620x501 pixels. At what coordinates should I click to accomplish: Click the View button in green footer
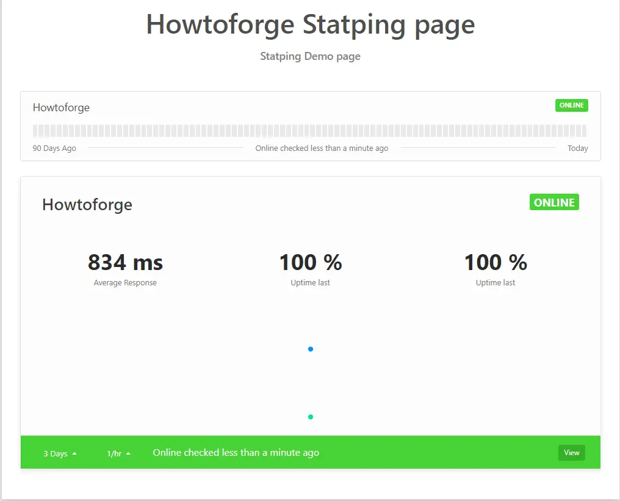pyautogui.click(x=571, y=453)
